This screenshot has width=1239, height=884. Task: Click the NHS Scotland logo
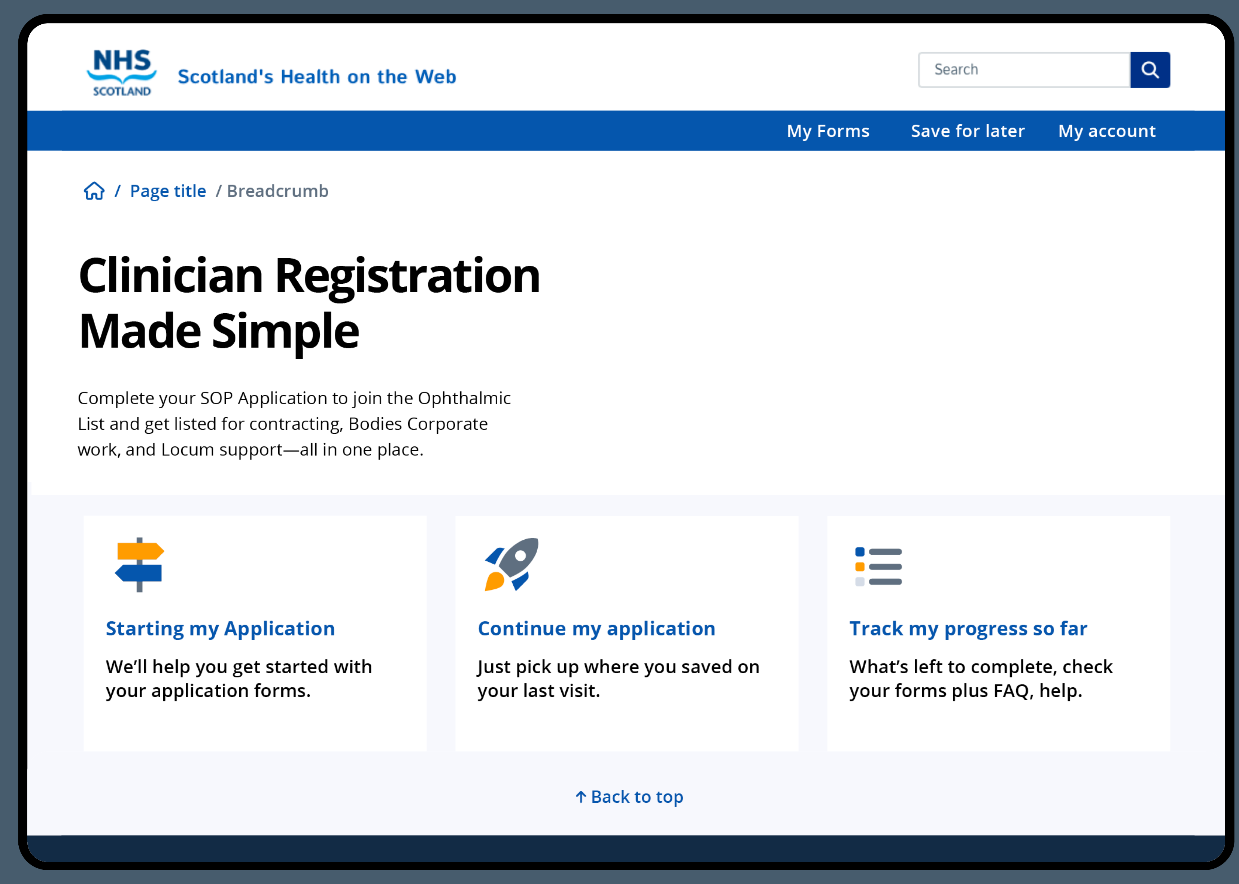121,73
